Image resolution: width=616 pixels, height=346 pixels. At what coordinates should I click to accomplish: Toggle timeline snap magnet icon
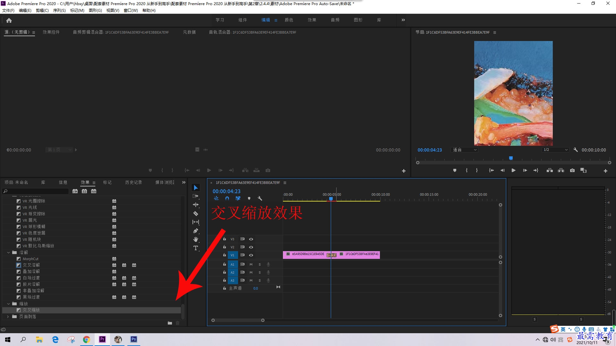(x=227, y=198)
